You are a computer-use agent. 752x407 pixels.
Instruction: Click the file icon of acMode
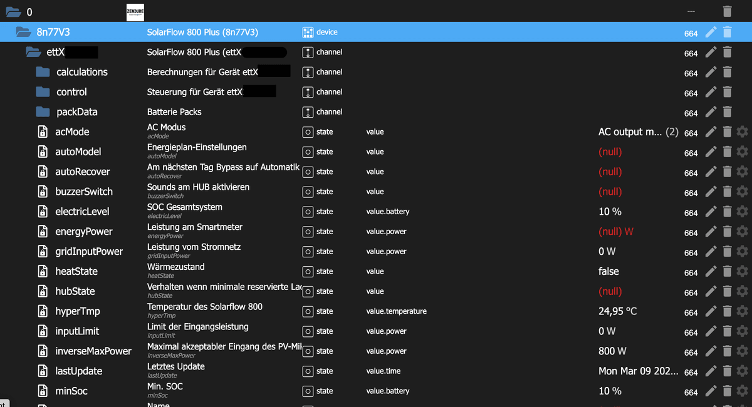(x=43, y=132)
